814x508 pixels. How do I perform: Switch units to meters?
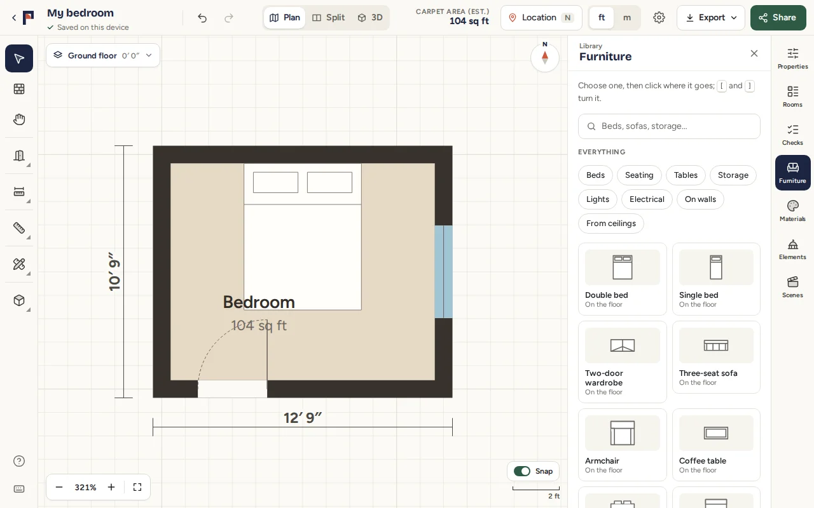(627, 18)
